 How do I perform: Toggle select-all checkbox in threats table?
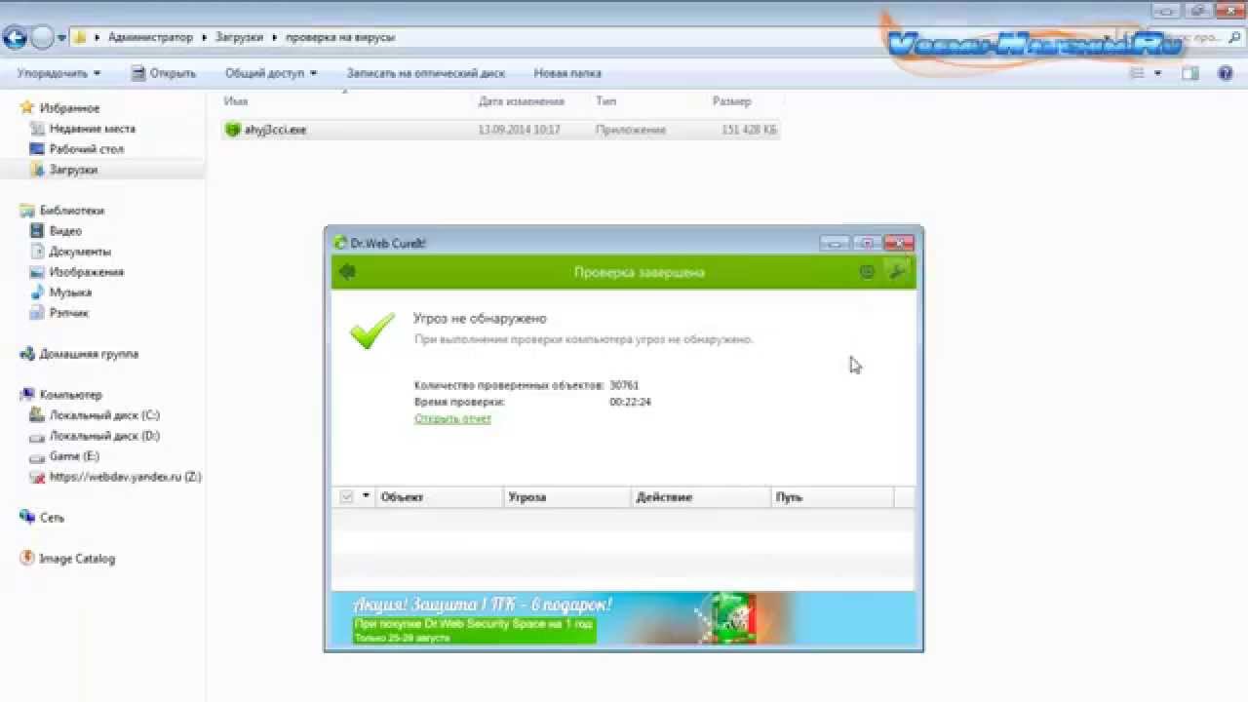coord(346,497)
